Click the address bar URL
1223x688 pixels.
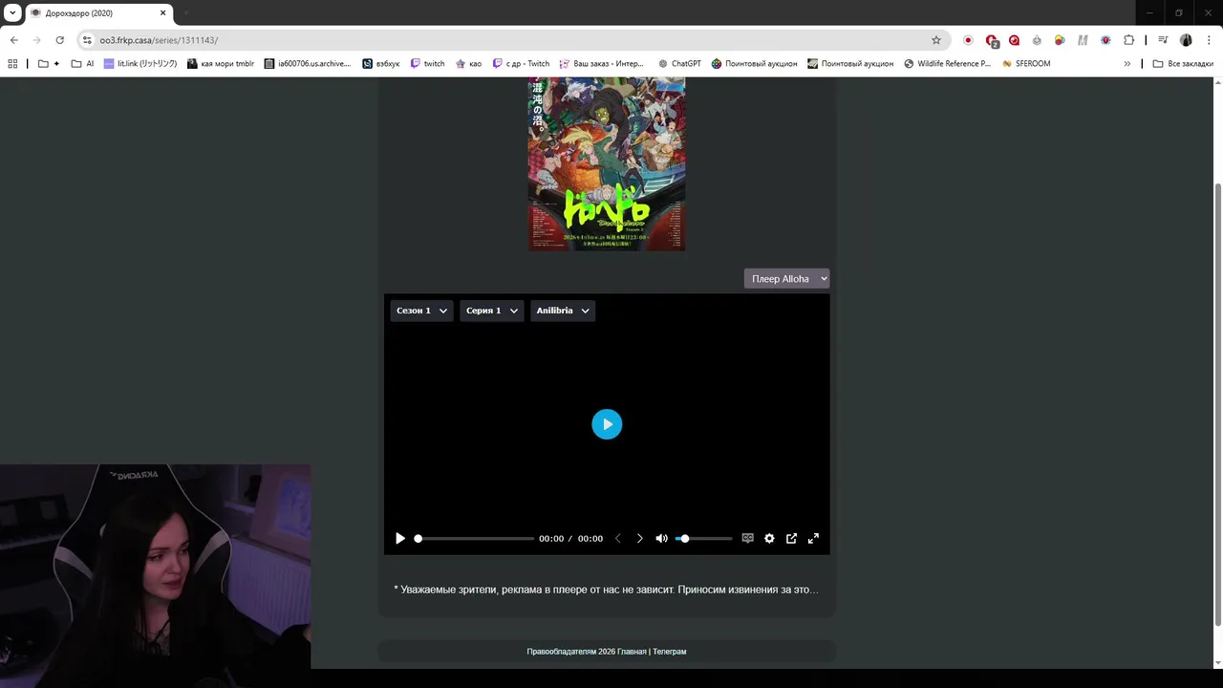click(159, 40)
